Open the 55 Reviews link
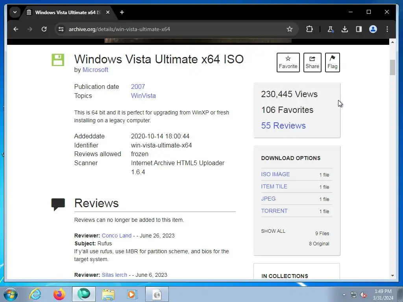Image resolution: width=403 pixels, height=302 pixels. pyautogui.click(x=283, y=125)
